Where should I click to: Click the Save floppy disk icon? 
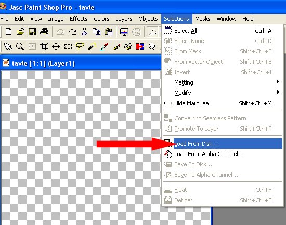pos(32,32)
